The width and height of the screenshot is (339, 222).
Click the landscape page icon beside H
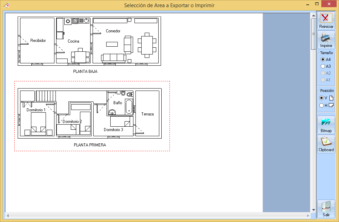point(331,106)
